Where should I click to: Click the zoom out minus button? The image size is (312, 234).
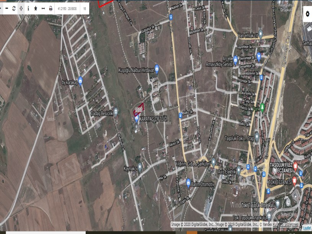(x=6, y=8)
